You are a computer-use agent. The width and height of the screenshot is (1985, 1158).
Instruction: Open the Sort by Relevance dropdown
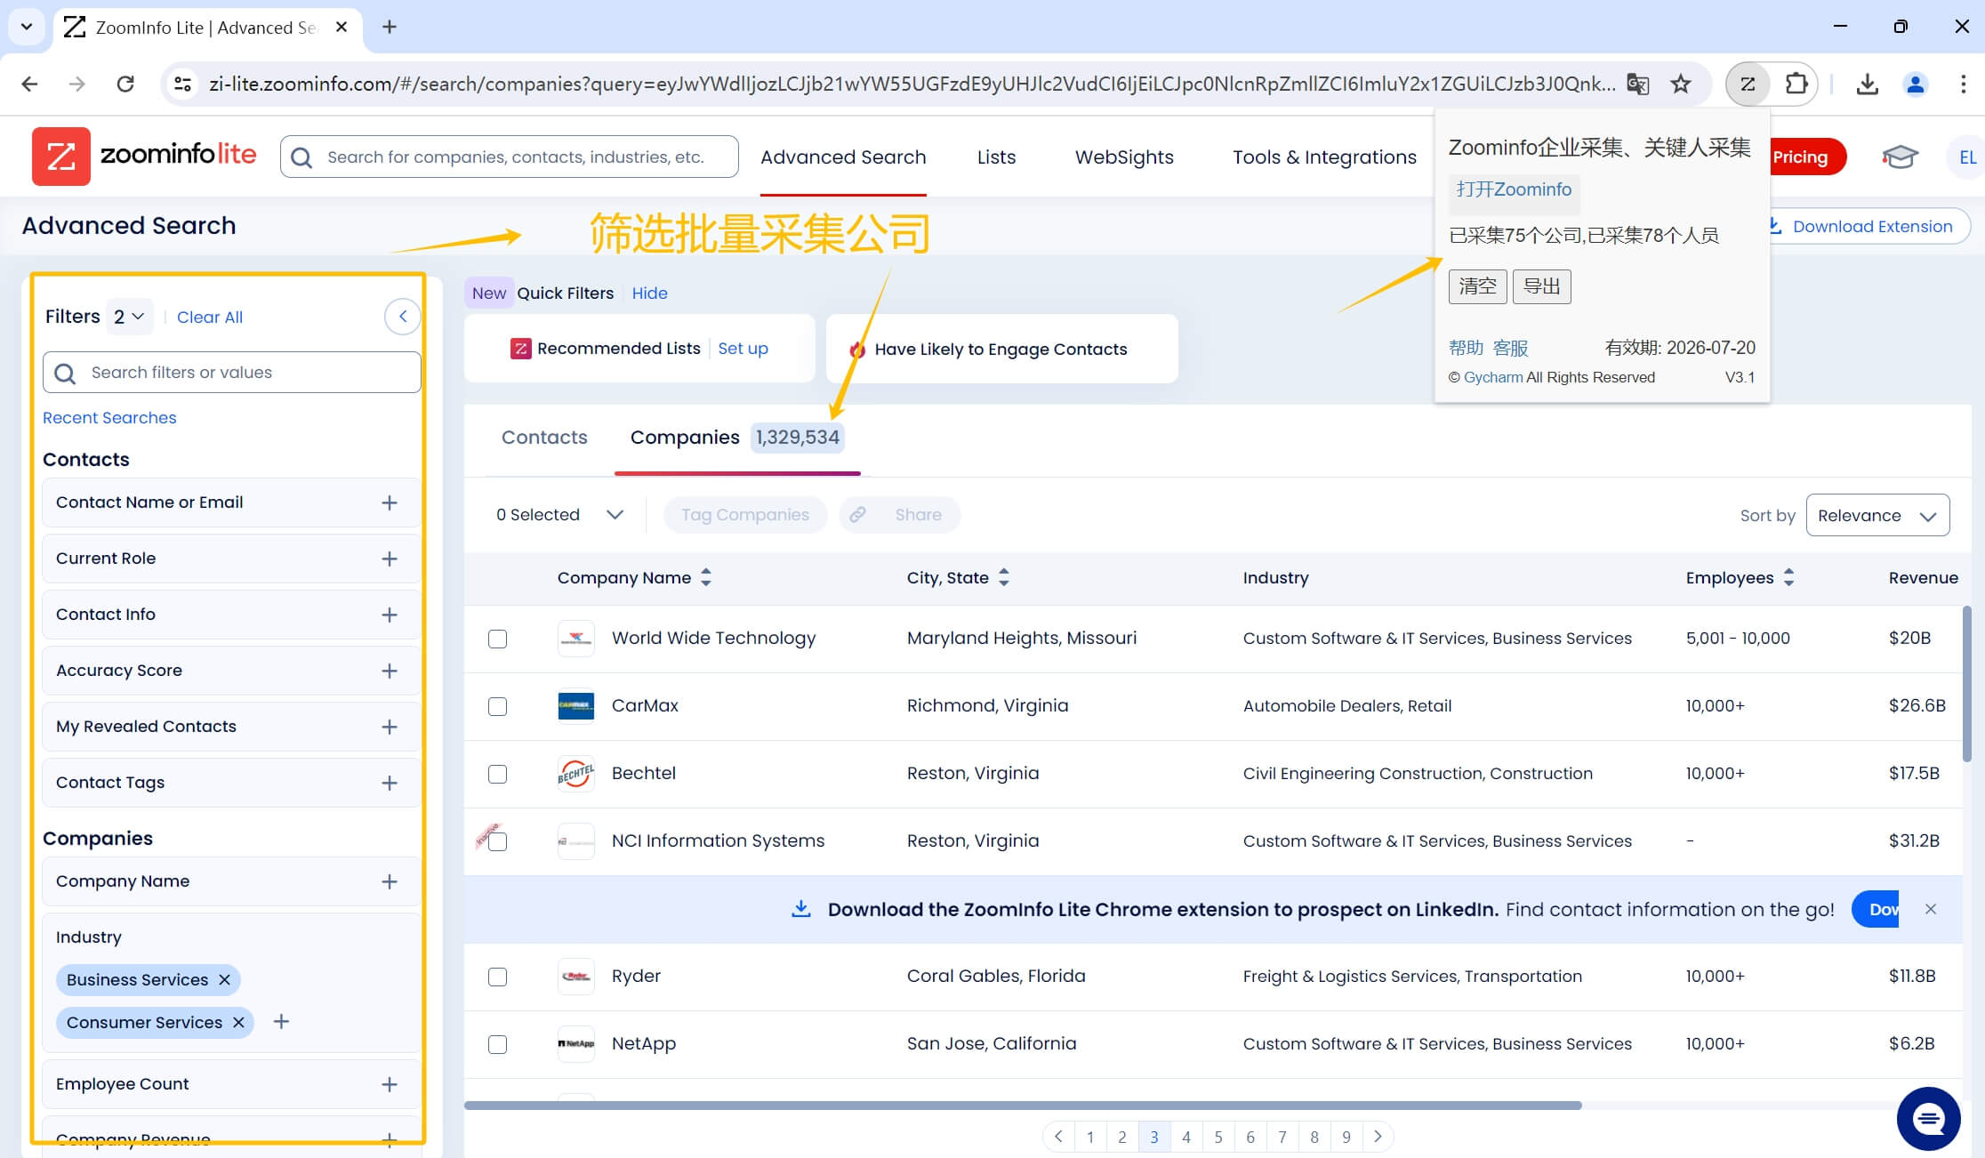coord(1877,515)
